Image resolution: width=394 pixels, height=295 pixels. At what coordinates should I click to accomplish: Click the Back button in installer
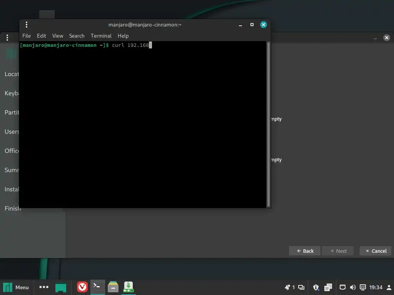[x=305, y=251]
